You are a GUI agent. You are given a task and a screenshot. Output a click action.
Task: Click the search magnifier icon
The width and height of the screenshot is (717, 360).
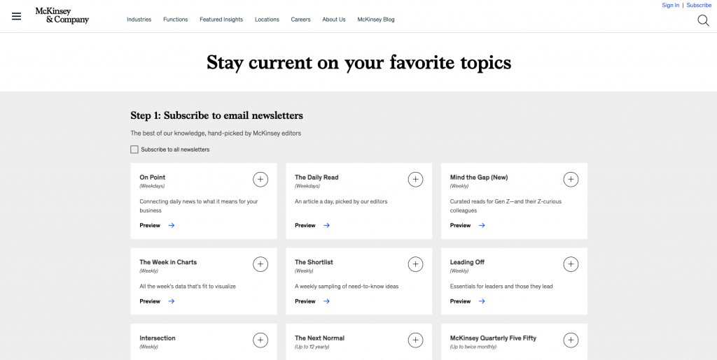coord(703,20)
